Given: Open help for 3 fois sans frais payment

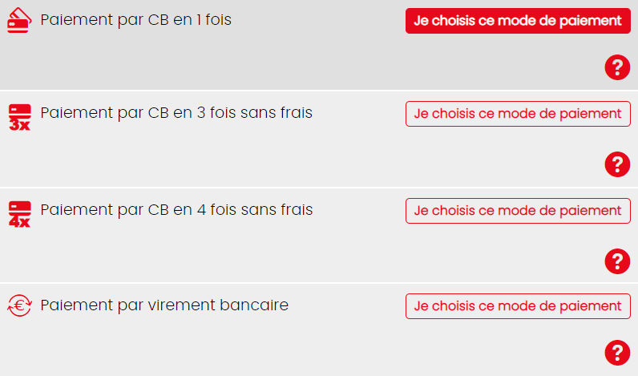Looking at the screenshot, I should click(x=617, y=164).
